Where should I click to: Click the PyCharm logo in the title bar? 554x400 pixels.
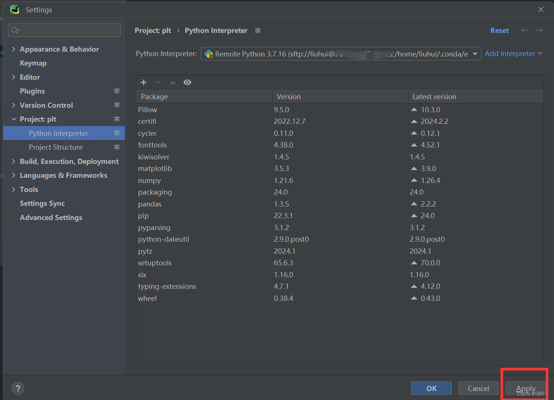tap(15, 9)
